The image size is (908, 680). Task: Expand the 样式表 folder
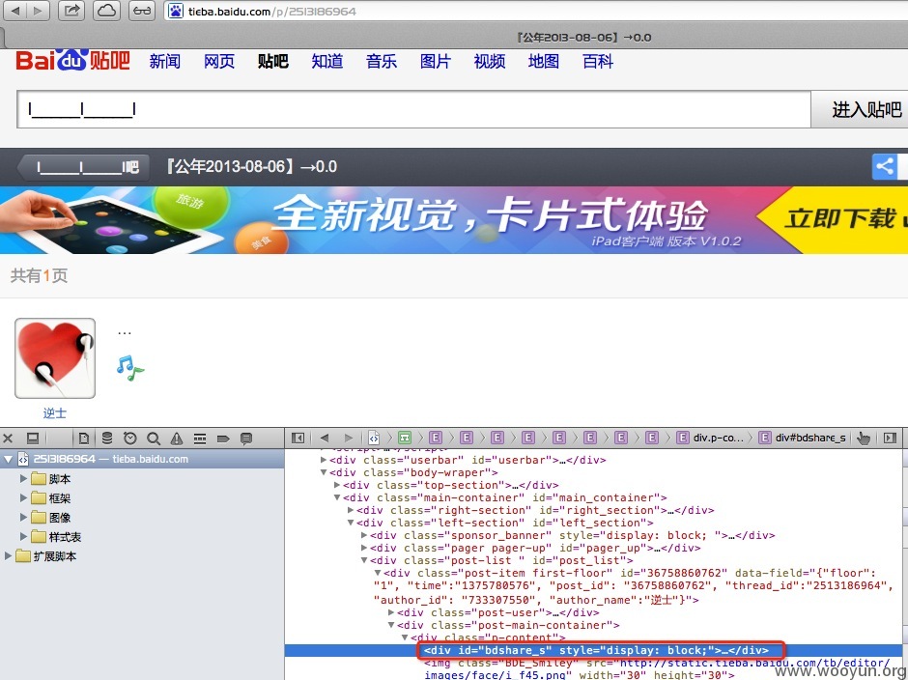pos(24,537)
